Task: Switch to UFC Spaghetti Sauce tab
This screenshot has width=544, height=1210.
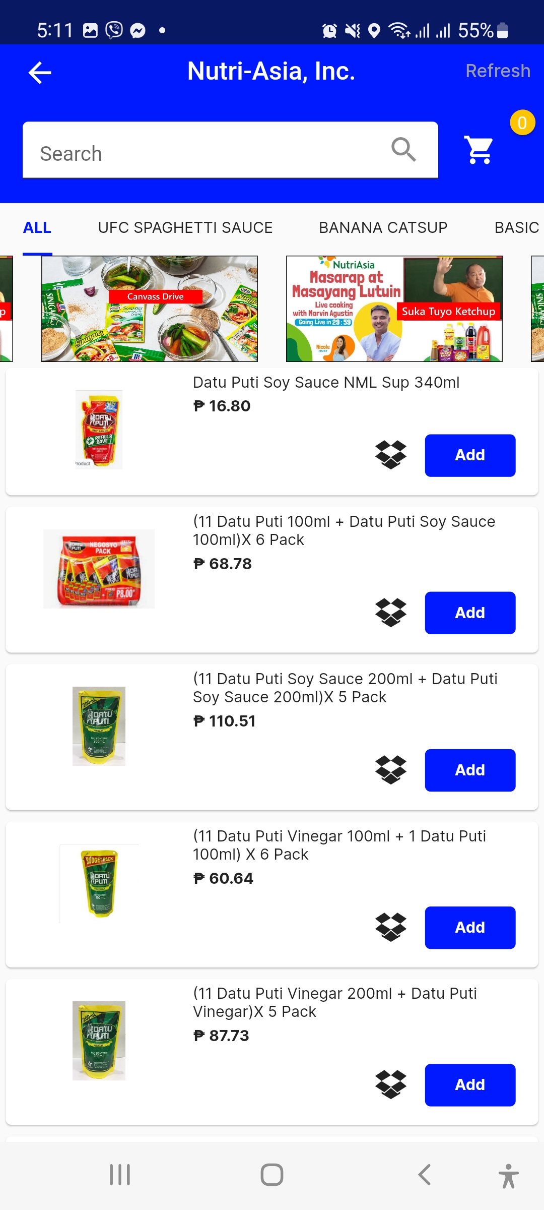Action: (185, 228)
